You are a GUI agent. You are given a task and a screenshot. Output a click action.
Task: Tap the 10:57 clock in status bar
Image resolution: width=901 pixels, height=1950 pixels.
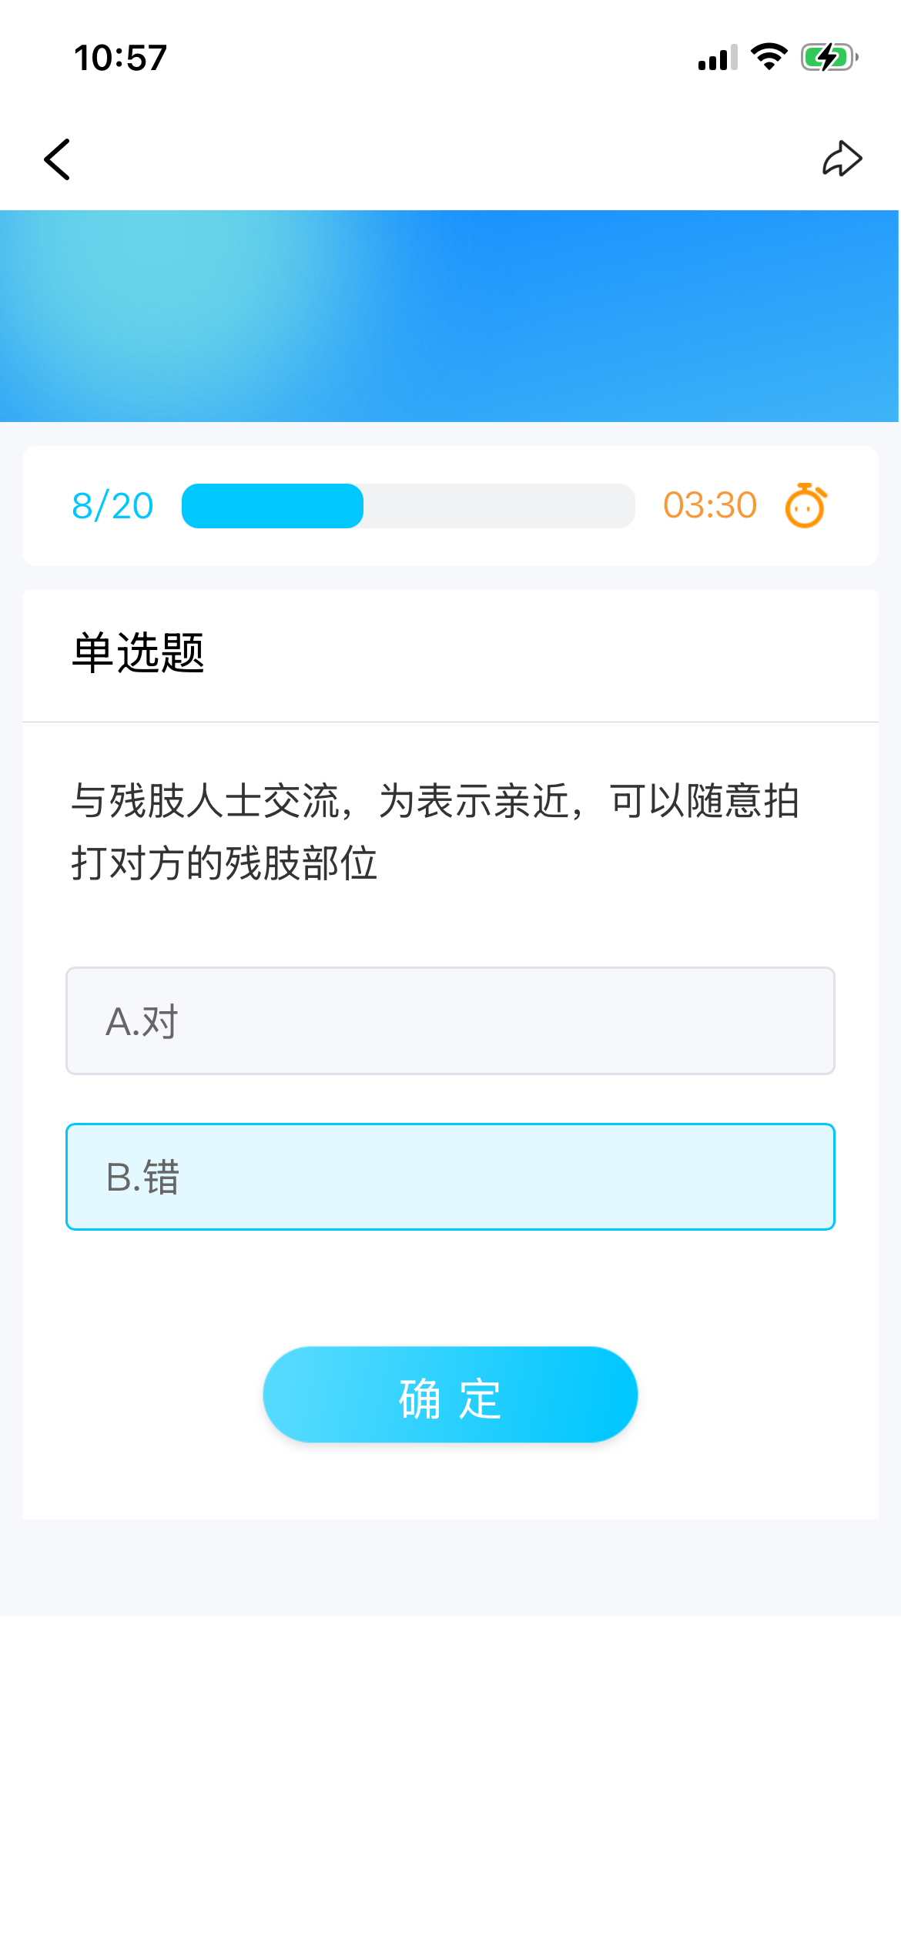point(121,58)
